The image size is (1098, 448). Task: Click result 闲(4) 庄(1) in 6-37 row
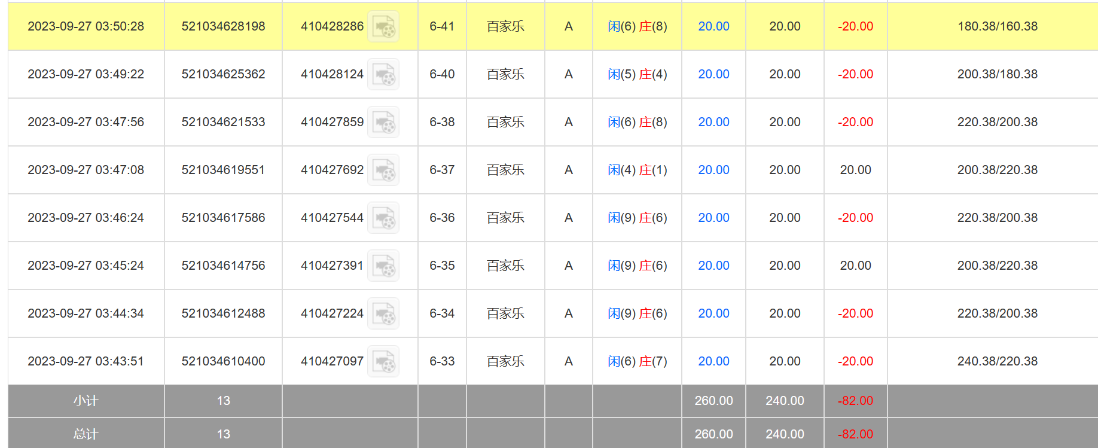pos(637,170)
